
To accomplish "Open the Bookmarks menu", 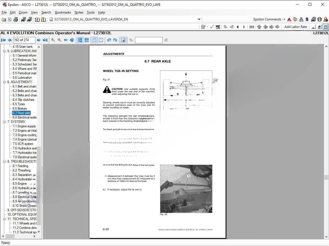I will pos(63,12).
